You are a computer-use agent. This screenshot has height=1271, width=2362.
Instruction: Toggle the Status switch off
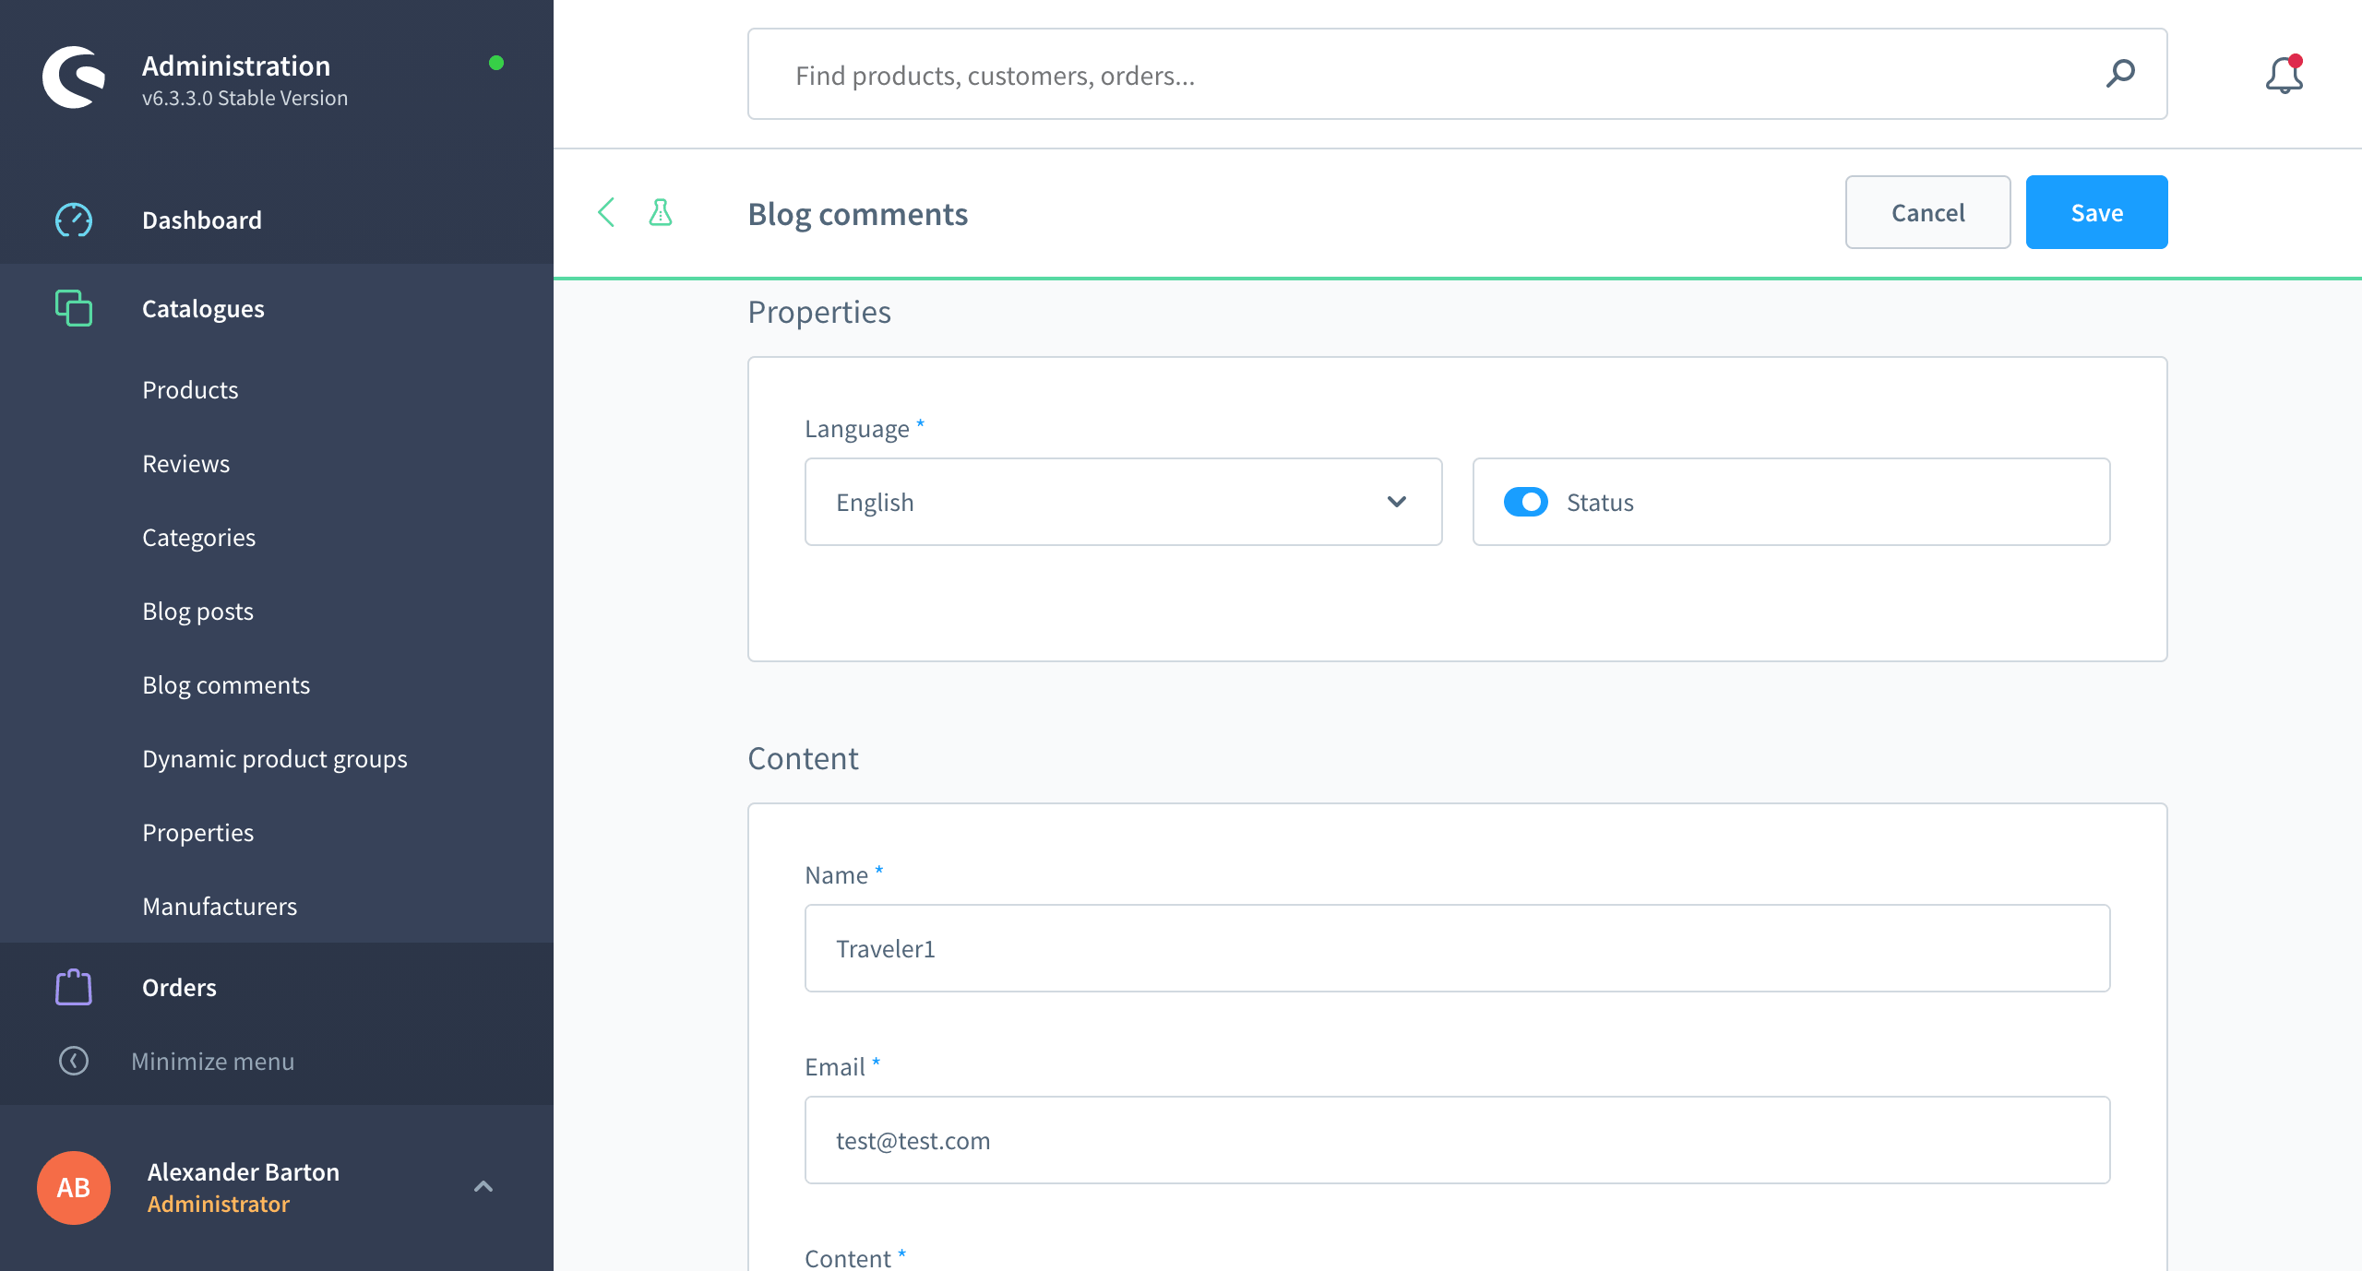point(1526,502)
